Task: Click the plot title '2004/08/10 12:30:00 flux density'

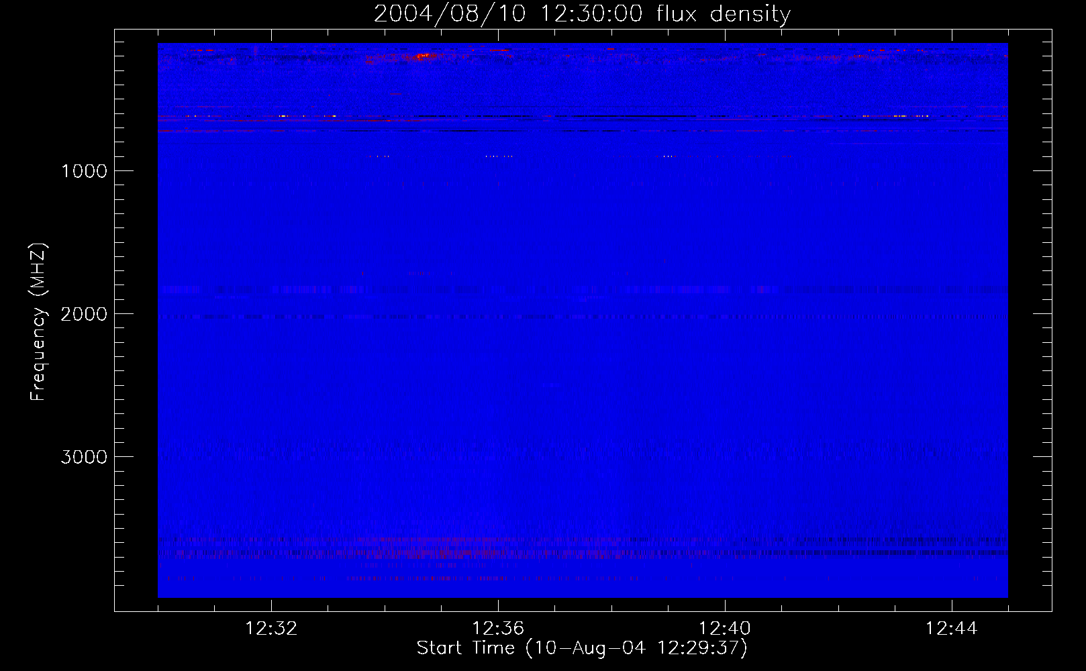Action: pos(582,14)
